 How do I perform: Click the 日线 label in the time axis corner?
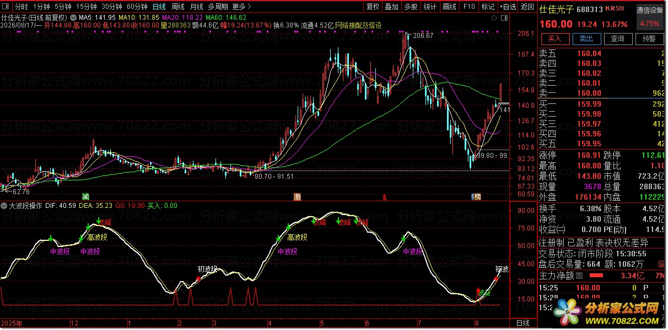point(523,323)
